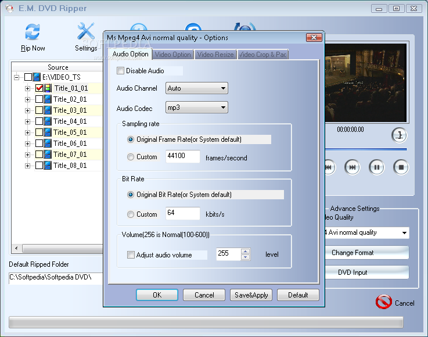Expand the Title_06_01 tree node

(x=27, y=144)
